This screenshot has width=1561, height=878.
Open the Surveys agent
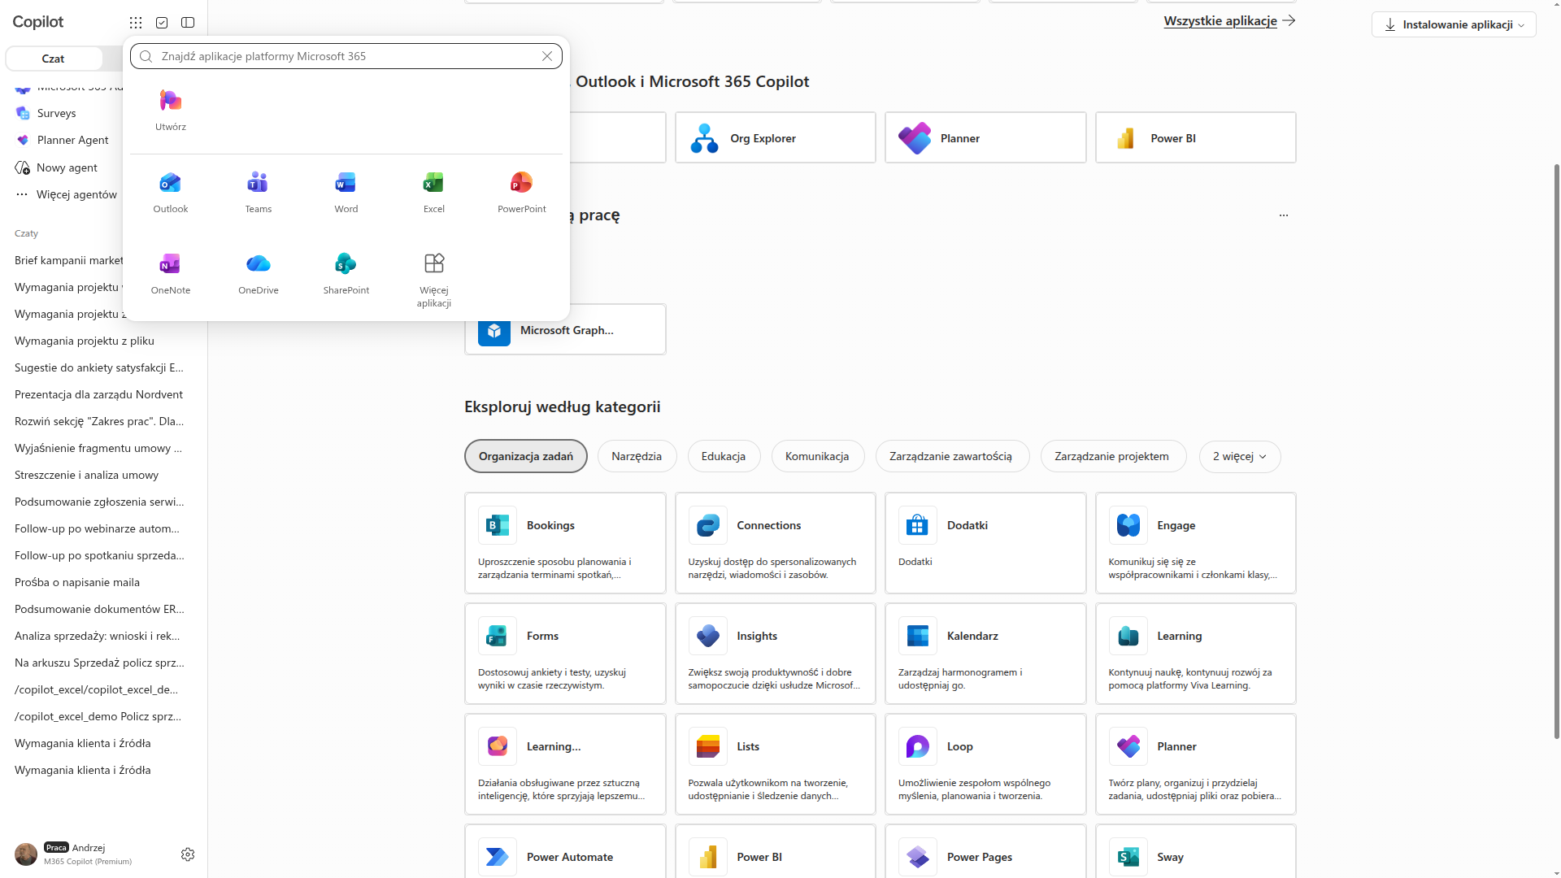(56, 113)
